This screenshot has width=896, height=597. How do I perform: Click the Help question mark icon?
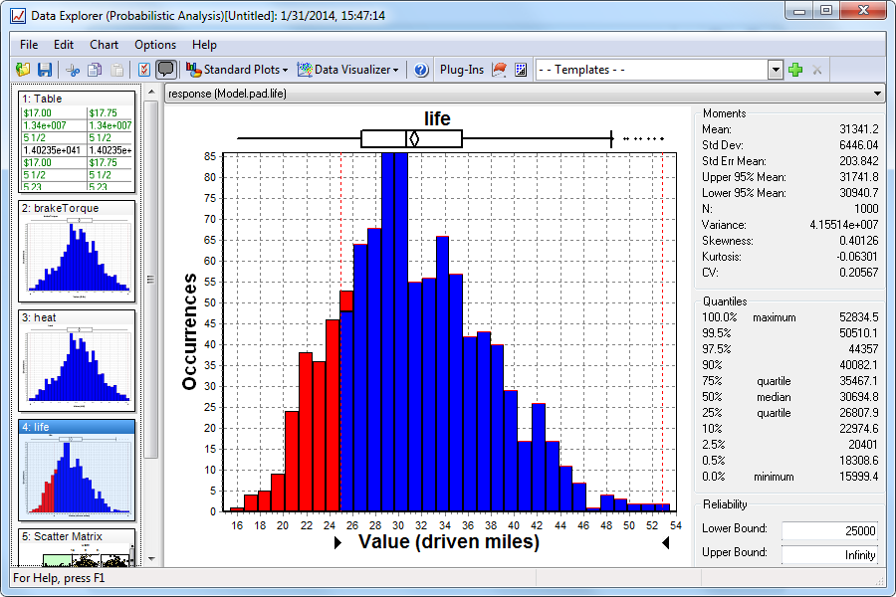tap(421, 70)
